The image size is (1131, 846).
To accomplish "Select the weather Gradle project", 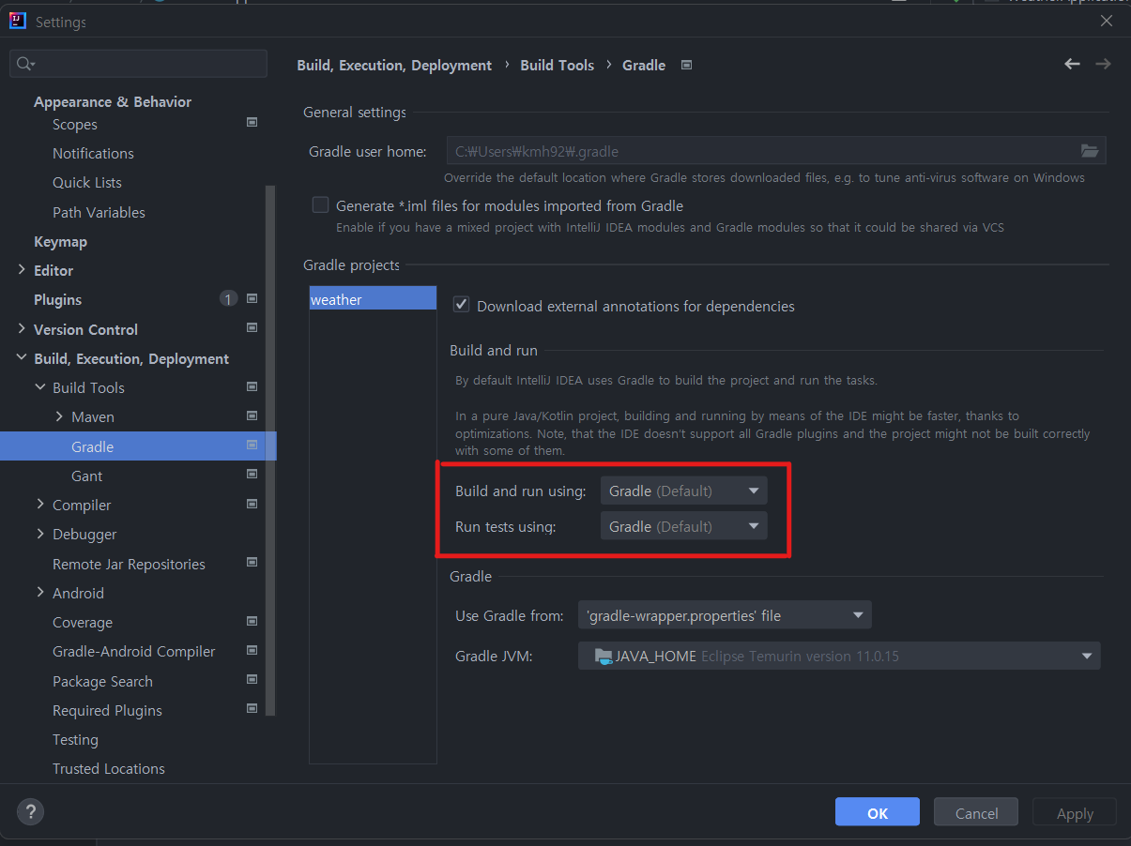I will click(373, 299).
